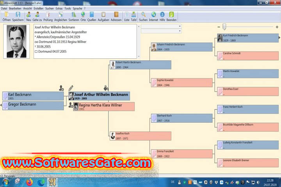Click the plus zoom-in button

click(277, 27)
